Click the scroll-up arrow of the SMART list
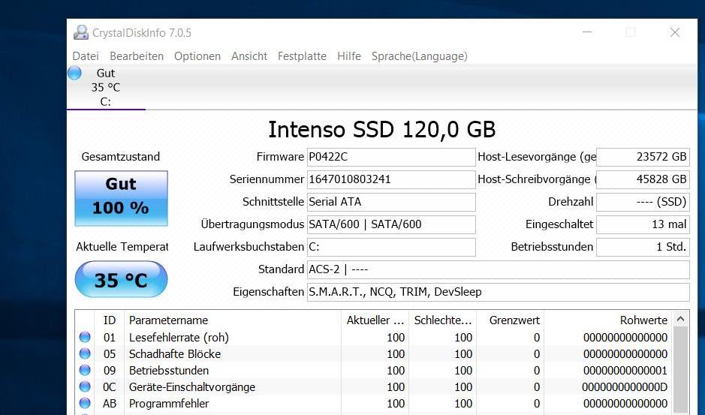 (x=680, y=319)
